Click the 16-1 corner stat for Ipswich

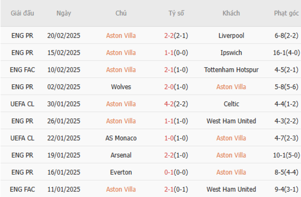pos(279,53)
